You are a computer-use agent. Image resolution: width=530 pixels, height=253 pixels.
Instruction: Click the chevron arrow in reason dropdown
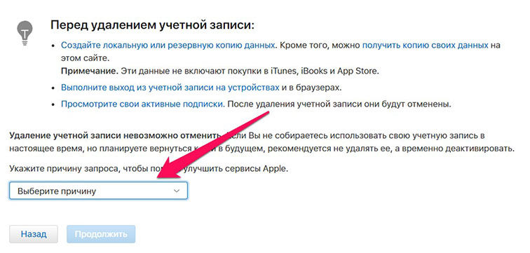(177, 191)
